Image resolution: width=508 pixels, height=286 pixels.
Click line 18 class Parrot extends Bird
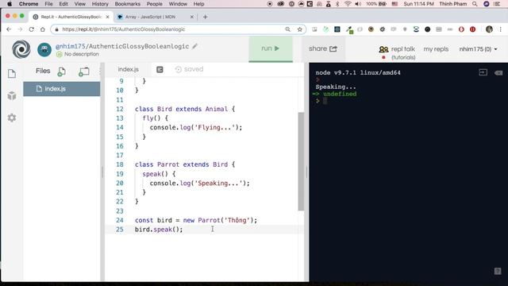tap(185, 164)
